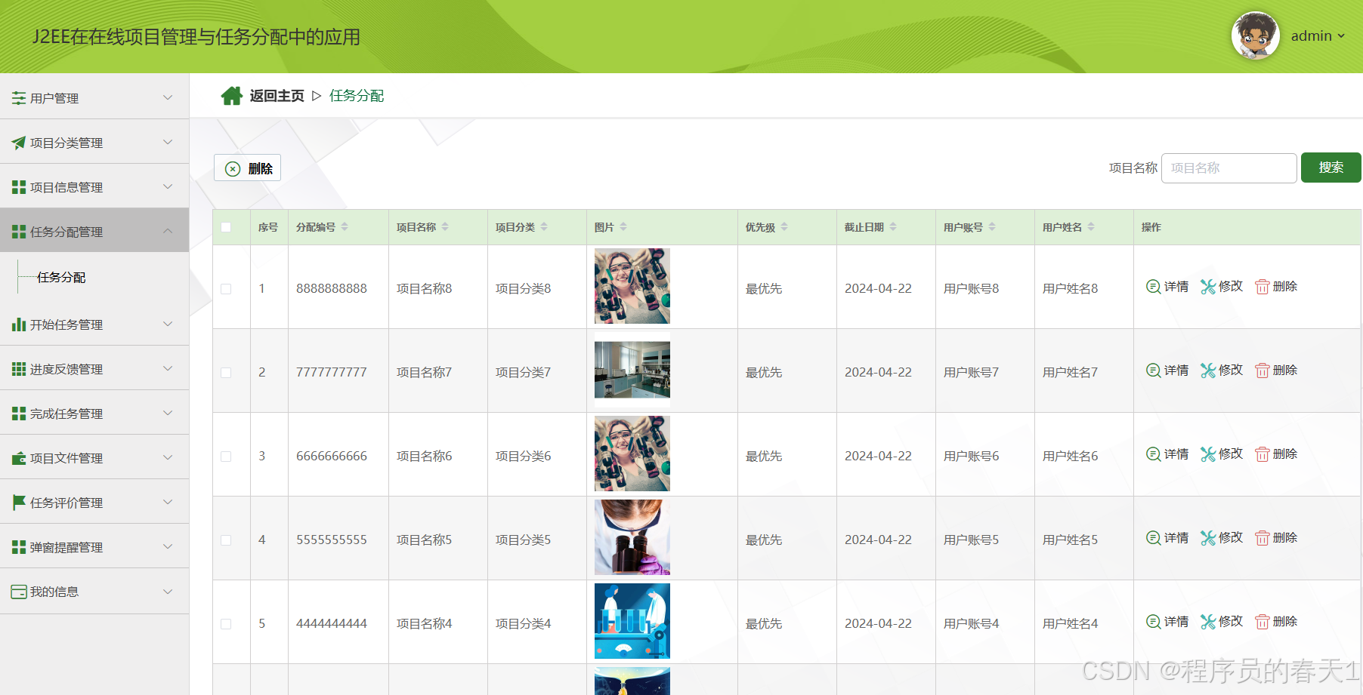Sort by the 优先级 column arrows
The width and height of the screenshot is (1363, 695).
click(x=784, y=226)
